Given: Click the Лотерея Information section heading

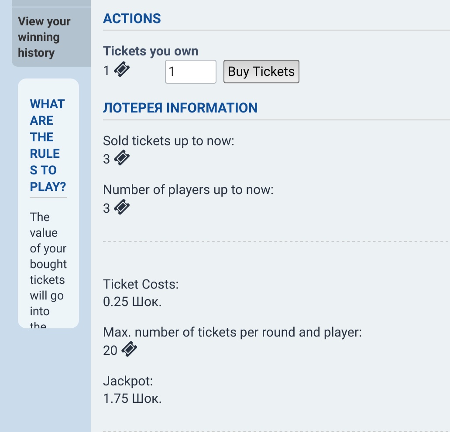Looking at the screenshot, I should tap(180, 108).
